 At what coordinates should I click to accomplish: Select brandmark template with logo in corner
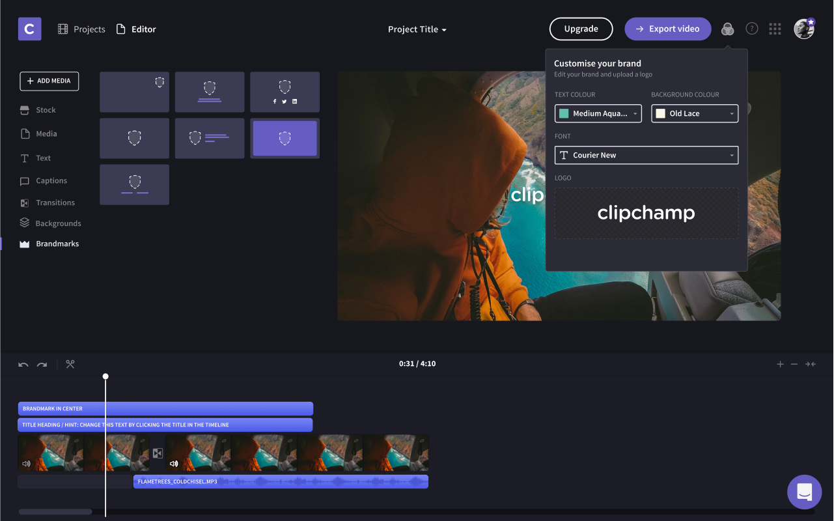pos(134,92)
